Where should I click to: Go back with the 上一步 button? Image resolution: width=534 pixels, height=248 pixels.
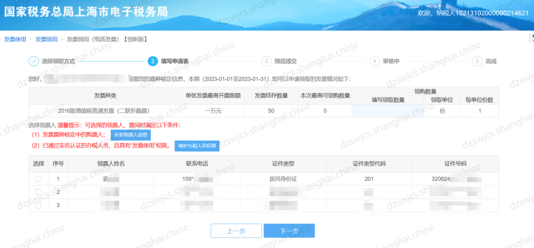click(x=236, y=231)
